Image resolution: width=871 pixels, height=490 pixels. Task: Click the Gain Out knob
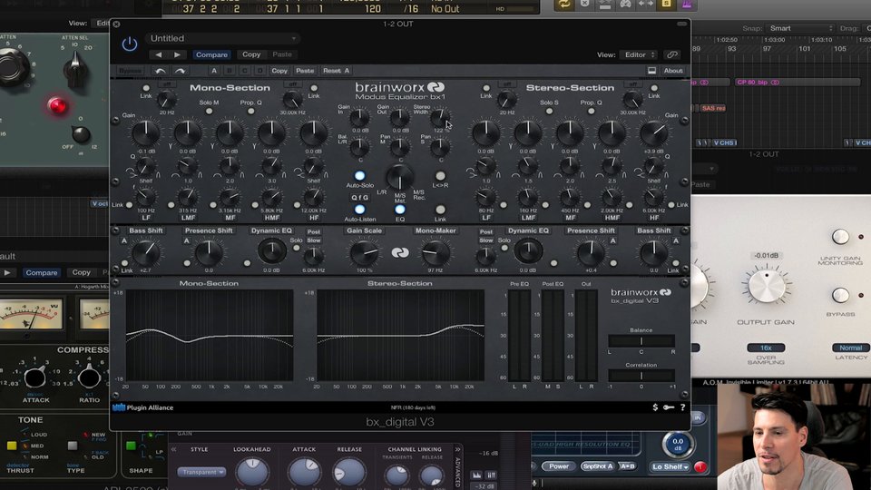coord(399,117)
